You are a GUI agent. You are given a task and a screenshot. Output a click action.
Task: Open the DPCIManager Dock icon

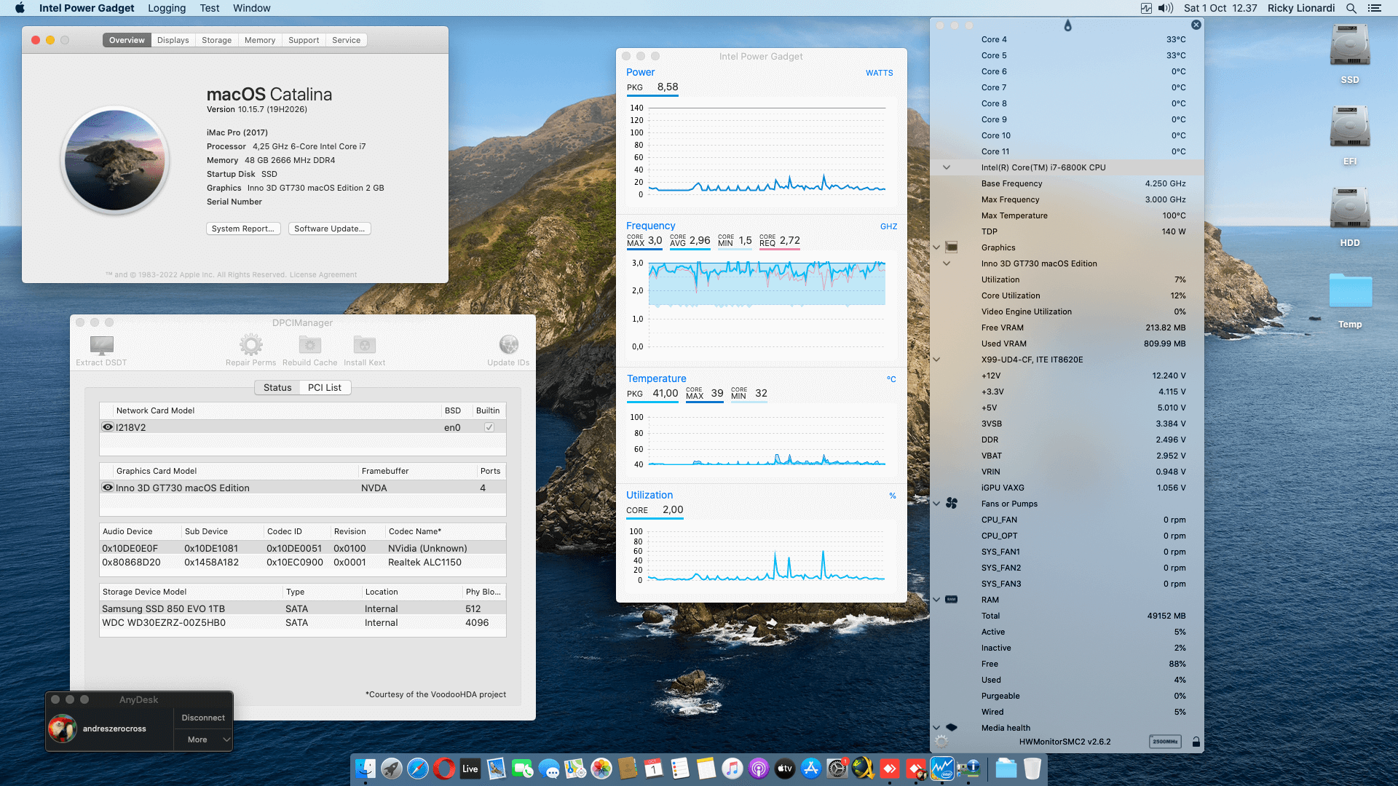(968, 769)
